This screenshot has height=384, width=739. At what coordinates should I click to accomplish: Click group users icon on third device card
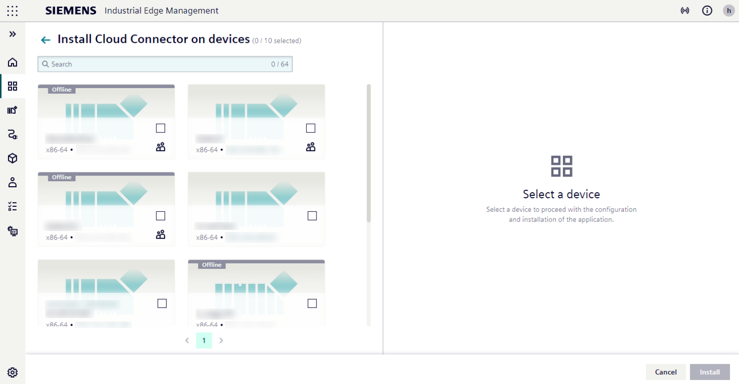(160, 235)
